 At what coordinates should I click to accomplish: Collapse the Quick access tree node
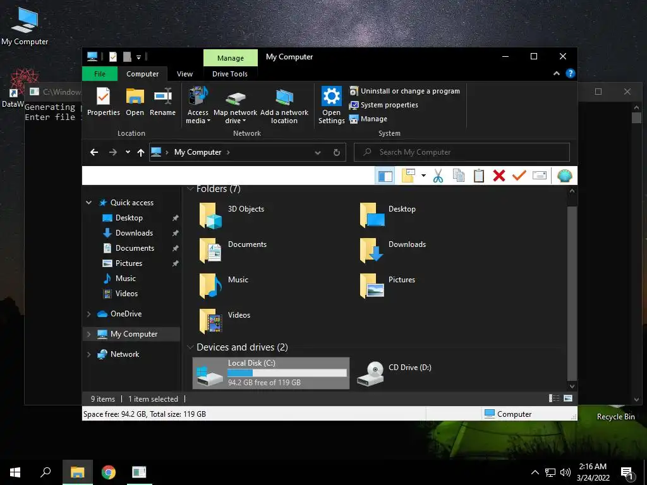[x=88, y=203]
